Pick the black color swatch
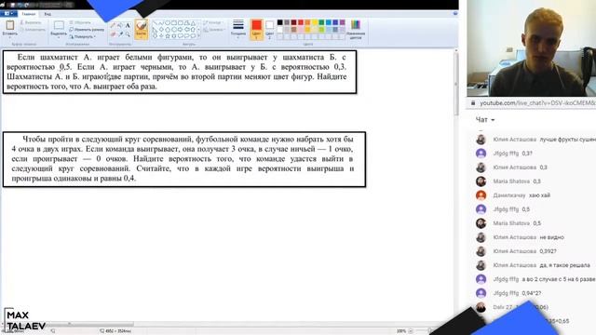This screenshot has height=335, width=596. [279, 22]
